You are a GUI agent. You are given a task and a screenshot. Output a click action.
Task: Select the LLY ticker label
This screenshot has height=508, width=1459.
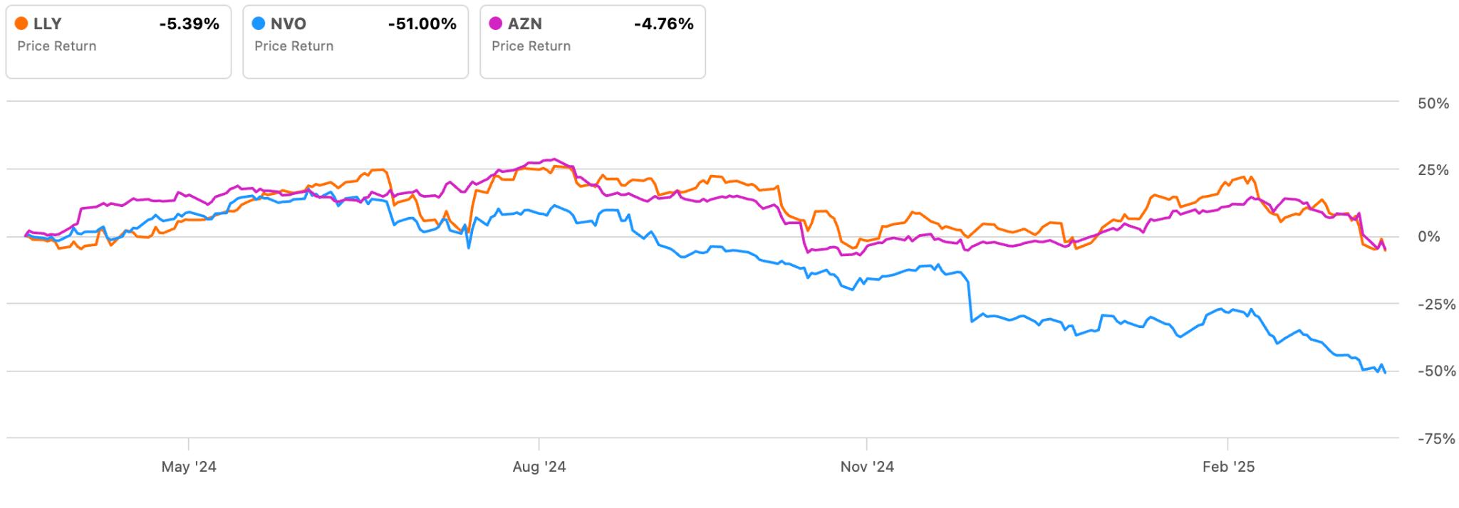(x=48, y=24)
